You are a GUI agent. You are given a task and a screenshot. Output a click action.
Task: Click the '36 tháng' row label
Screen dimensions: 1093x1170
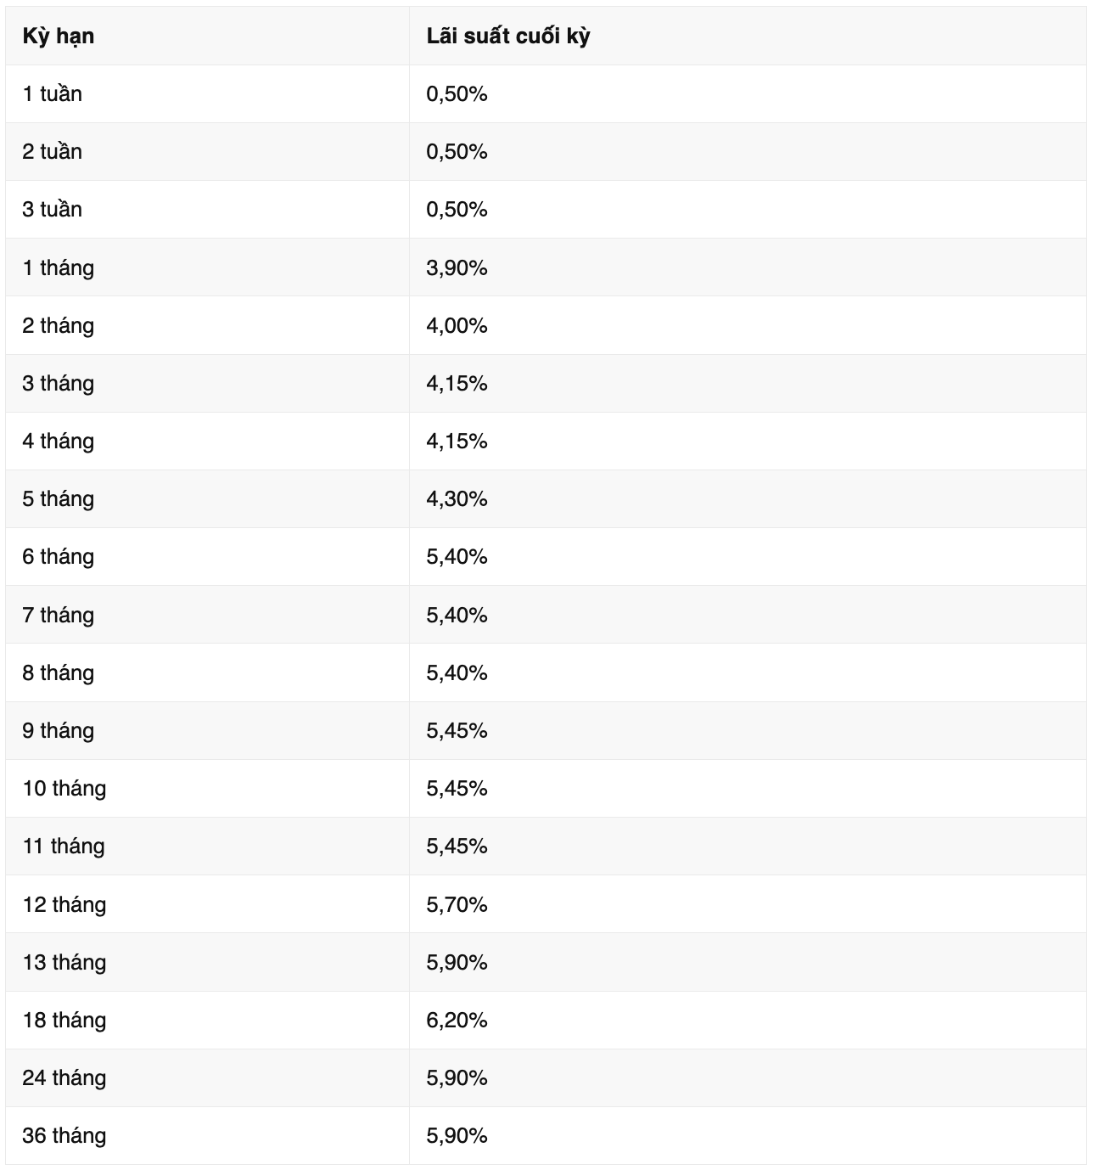pos(64,1136)
